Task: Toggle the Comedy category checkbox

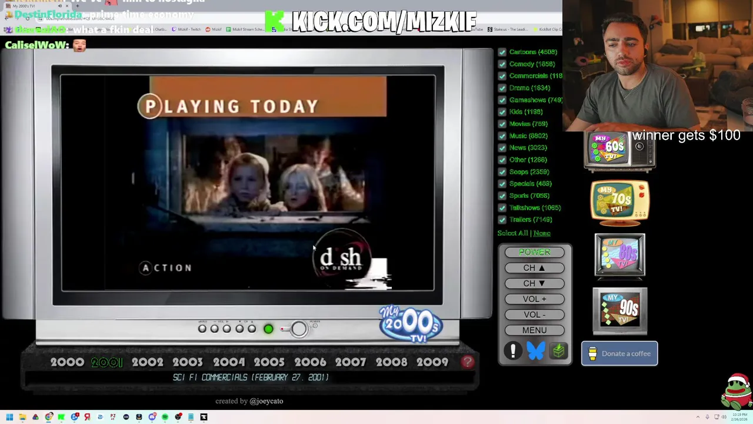Action: click(x=502, y=64)
